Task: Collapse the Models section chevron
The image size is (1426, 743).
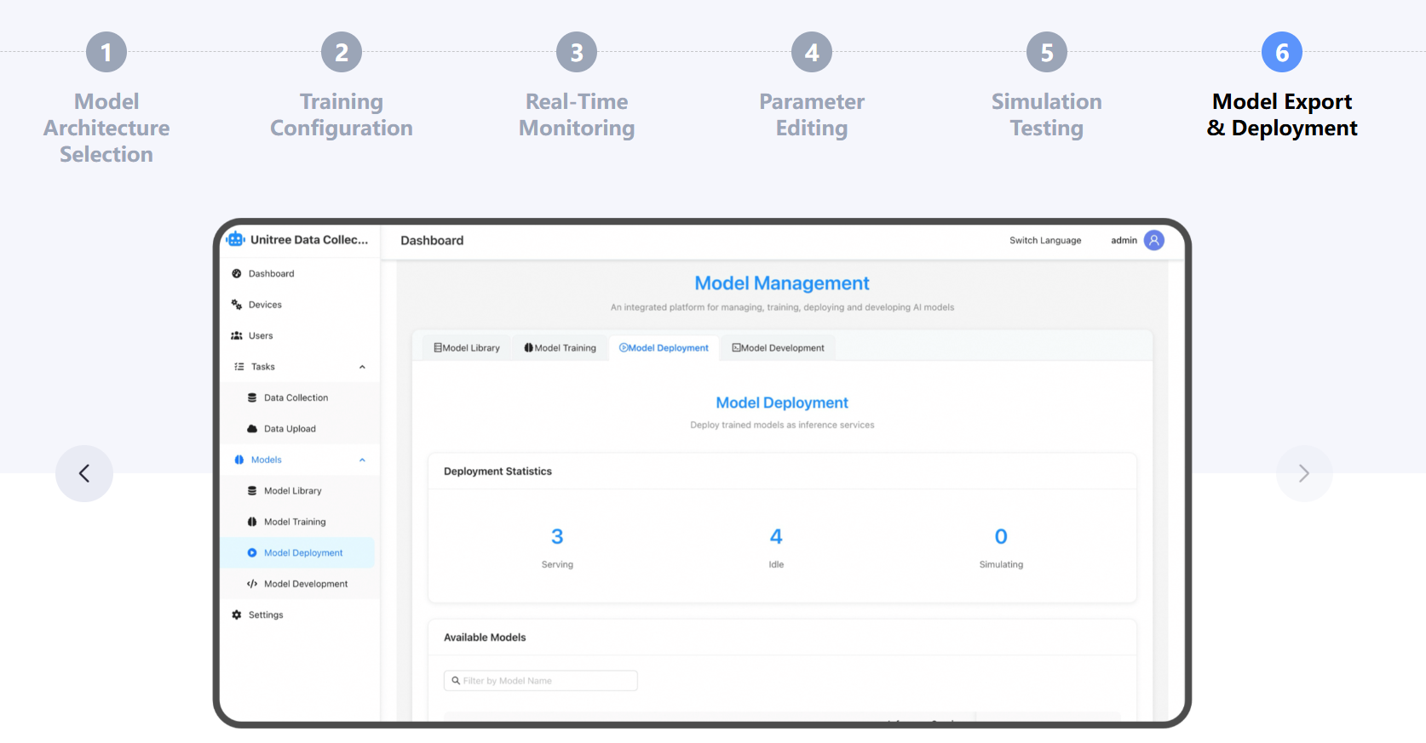Action: pyautogui.click(x=362, y=460)
